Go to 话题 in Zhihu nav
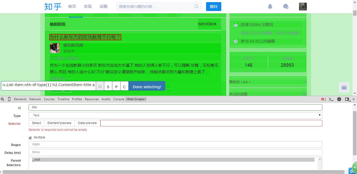The image size is (357, 174). 104,7
